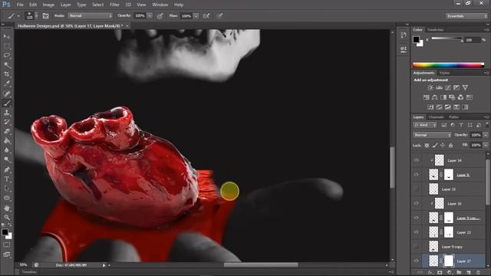The image size is (491, 276).
Task: Select the Rectangular Marquee tool
Action: 7,46
